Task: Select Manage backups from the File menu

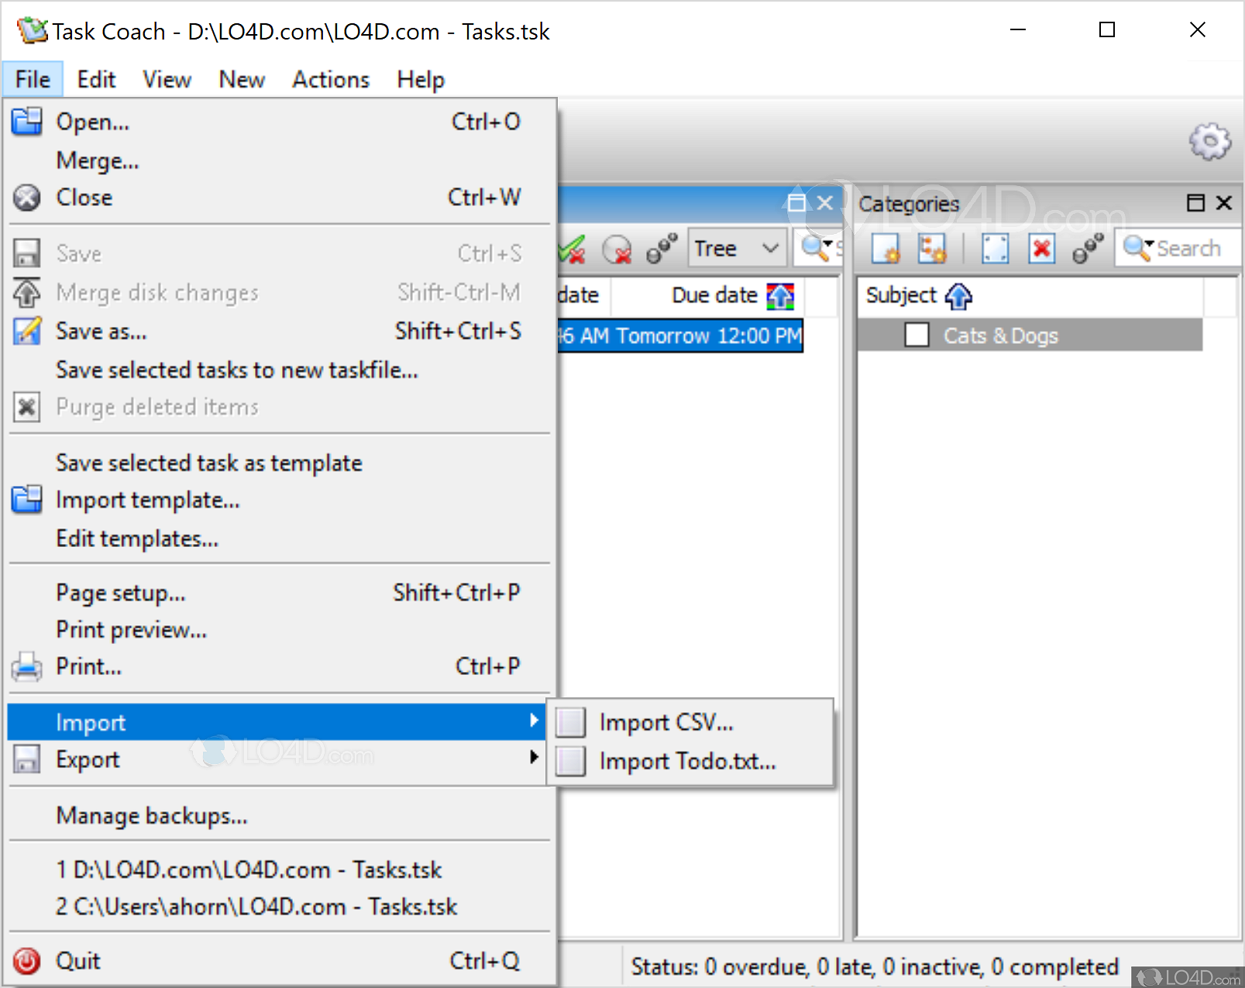Action: click(151, 815)
